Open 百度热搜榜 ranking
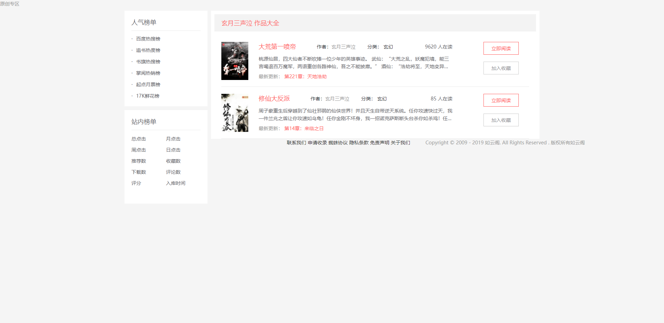664x323 pixels. point(148,39)
